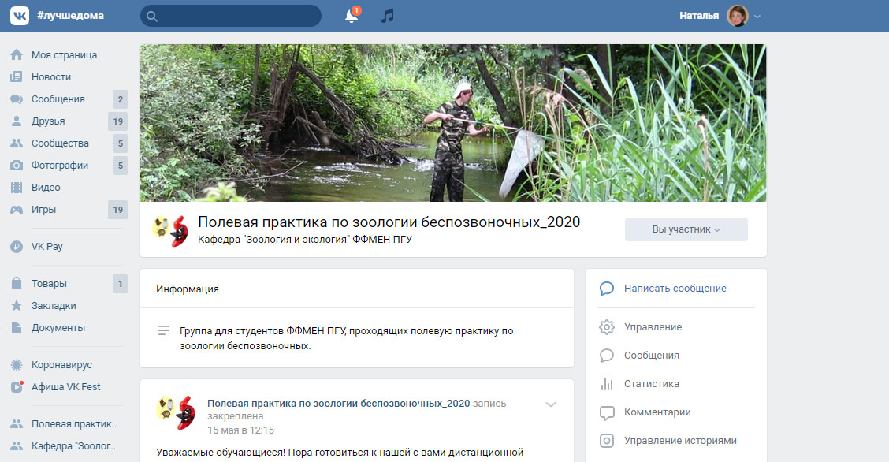Expand the Вы участник dropdown
The image size is (889, 462).
click(x=686, y=229)
